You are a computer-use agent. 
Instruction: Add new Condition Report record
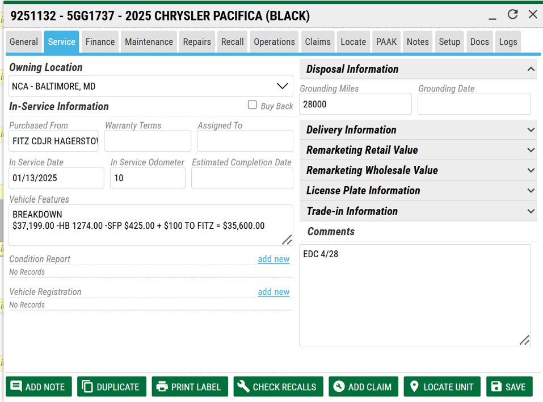273,259
